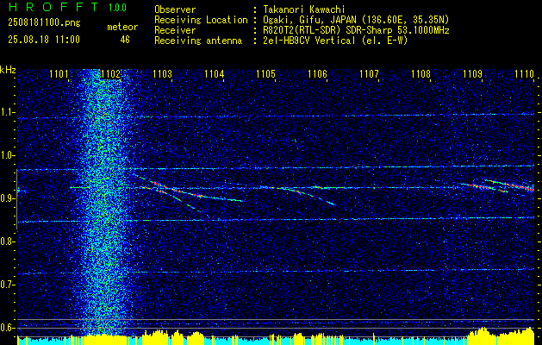Click the Observer label
This screenshot has width=542, height=345.
pyautogui.click(x=175, y=10)
